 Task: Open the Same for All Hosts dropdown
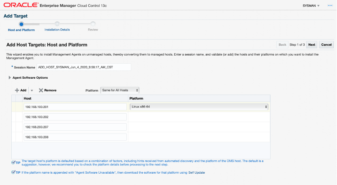(120, 90)
